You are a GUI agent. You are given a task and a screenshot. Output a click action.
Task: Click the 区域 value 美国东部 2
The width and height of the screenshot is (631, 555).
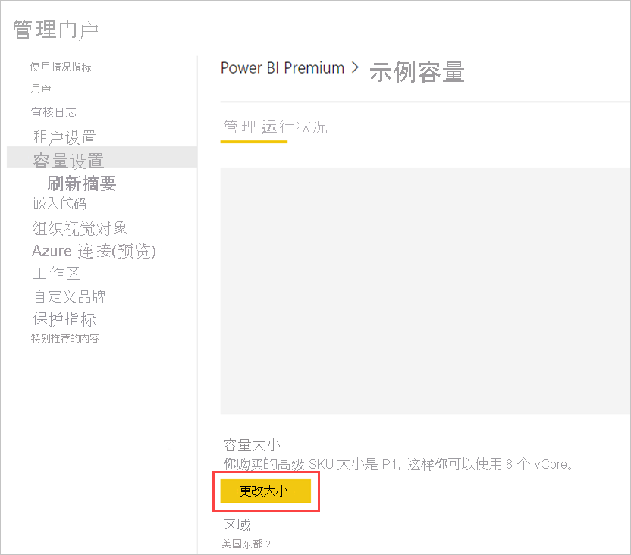point(246,544)
